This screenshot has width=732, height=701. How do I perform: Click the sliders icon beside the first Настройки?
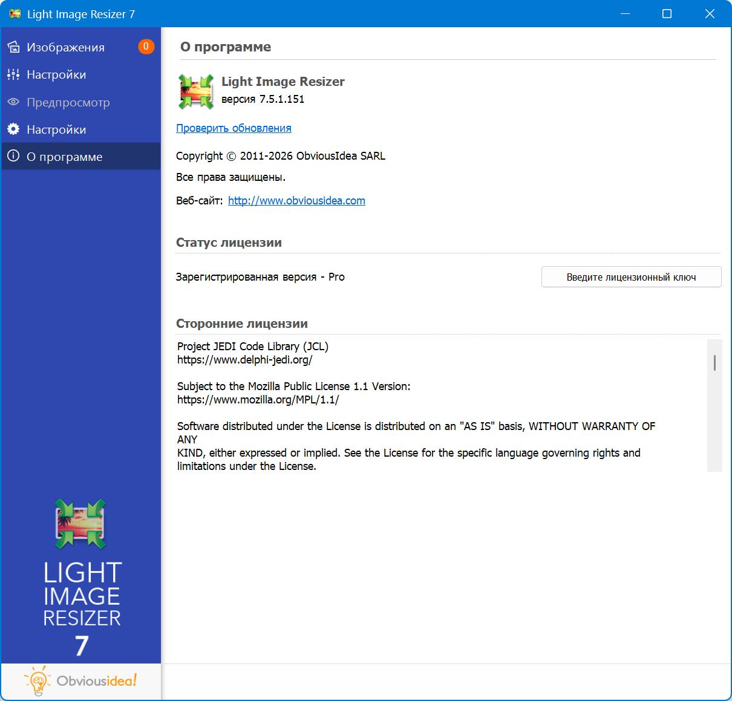13,74
